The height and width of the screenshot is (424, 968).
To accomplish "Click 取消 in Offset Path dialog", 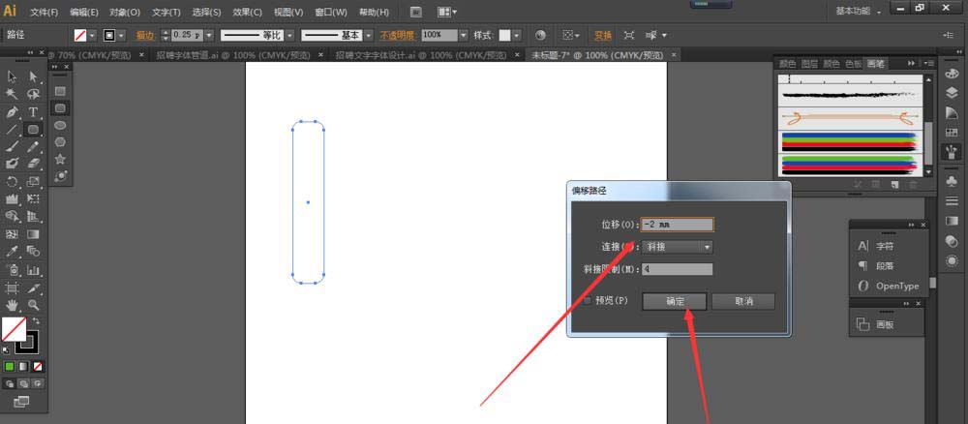I will pyautogui.click(x=743, y=301).
